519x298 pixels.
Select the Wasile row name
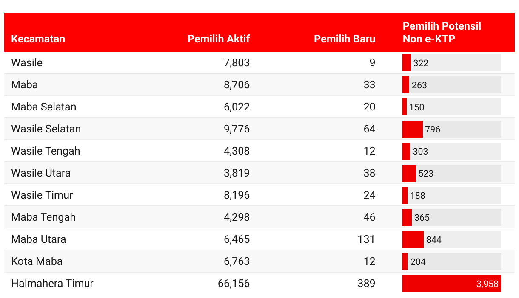27,63
